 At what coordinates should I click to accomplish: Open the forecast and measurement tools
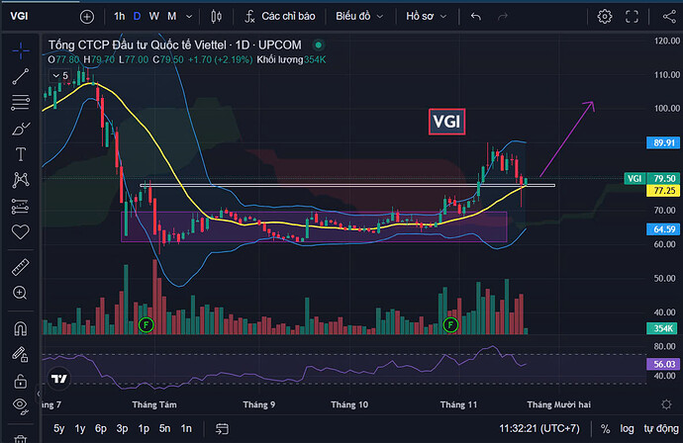pos(21,207)
